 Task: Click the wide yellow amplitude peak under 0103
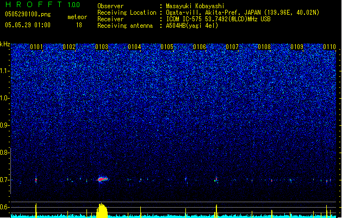[102, 210]
